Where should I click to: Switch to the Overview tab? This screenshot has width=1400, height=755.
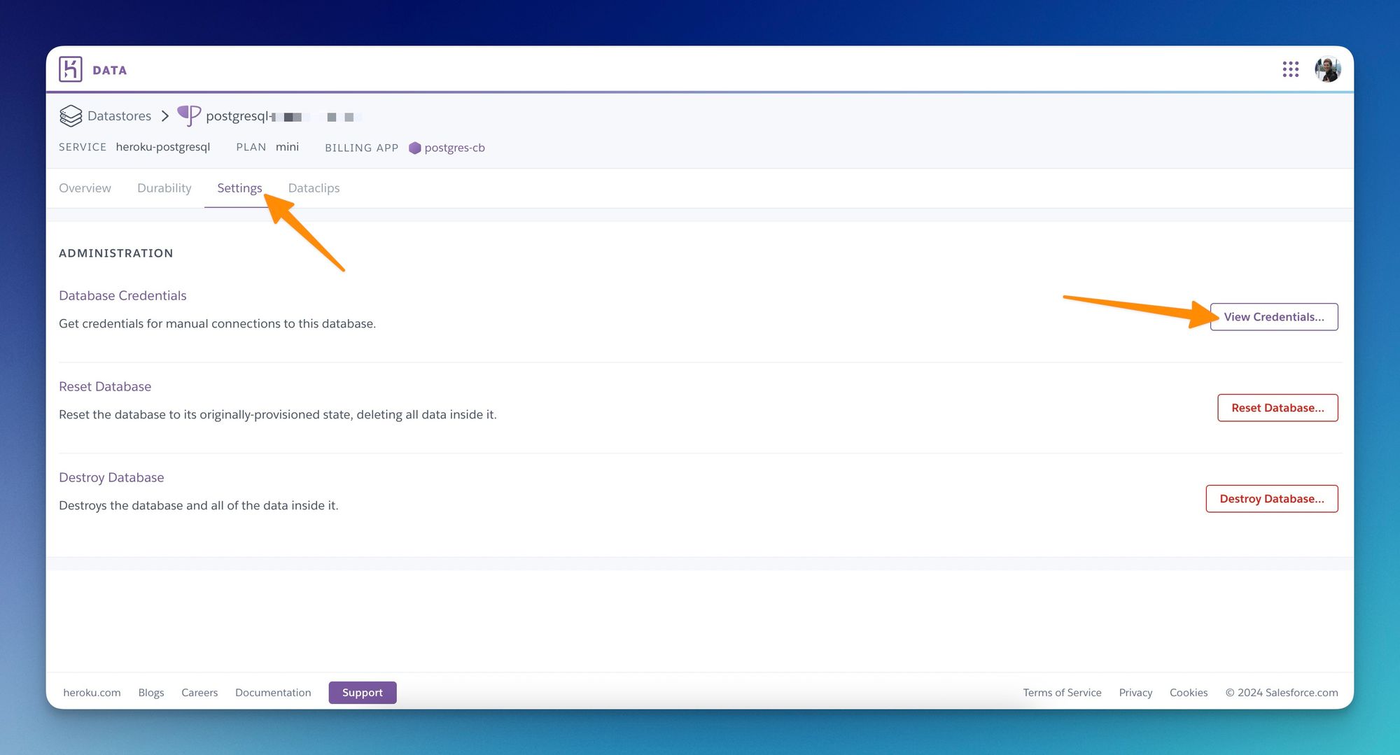85,188
